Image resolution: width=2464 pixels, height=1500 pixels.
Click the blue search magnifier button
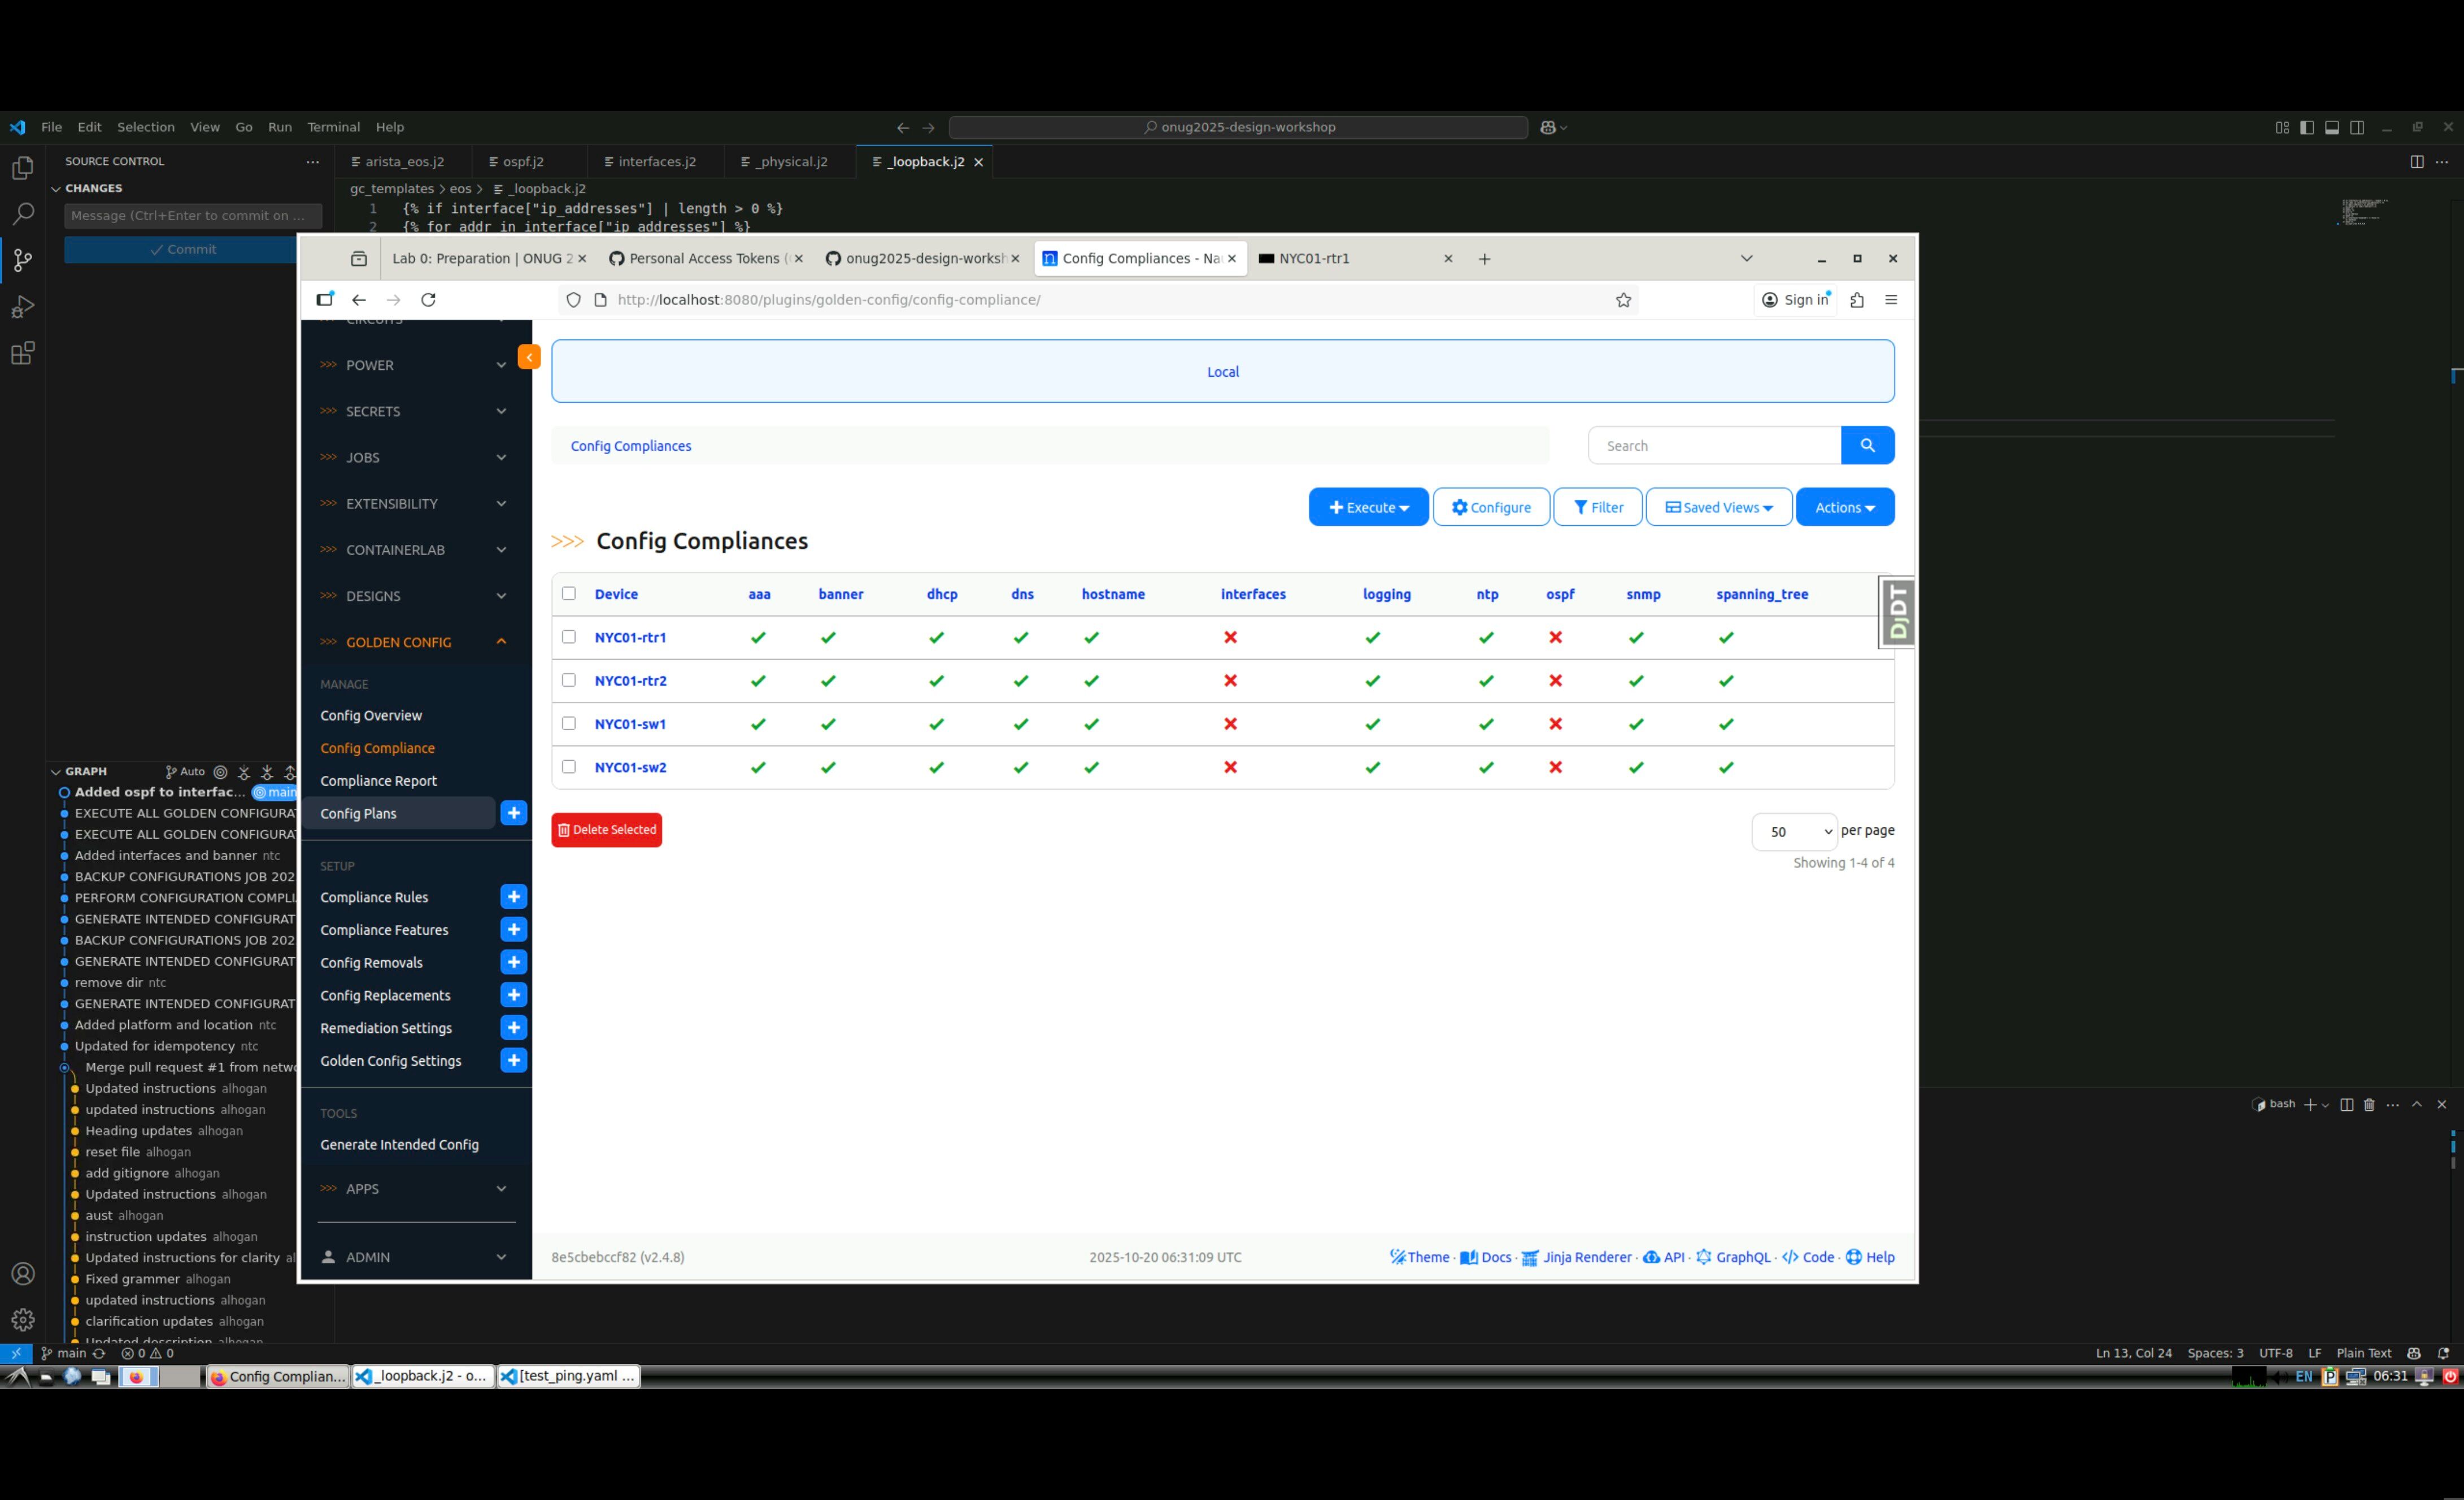coord(1866,446)
